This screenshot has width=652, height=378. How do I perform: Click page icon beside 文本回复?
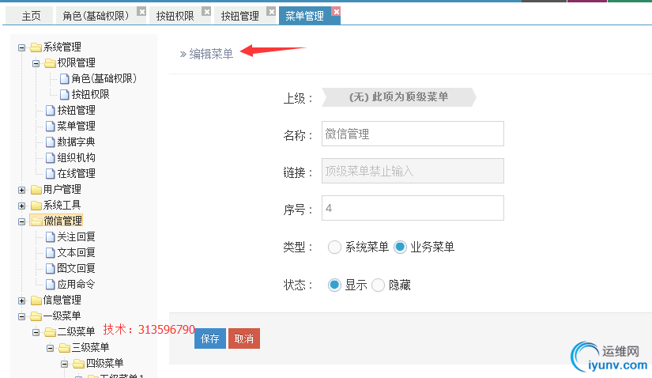click(51, 253)
